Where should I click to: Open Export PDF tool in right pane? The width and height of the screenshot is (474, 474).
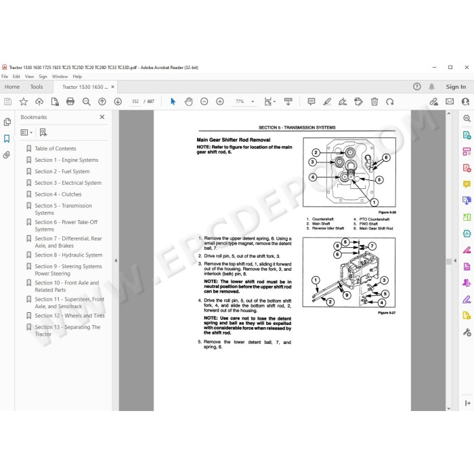click(x=467, y=135)
